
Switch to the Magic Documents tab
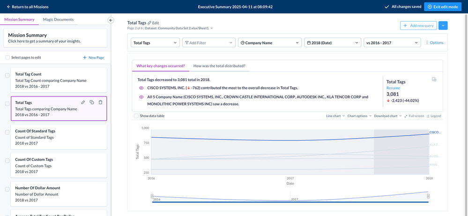pos(58,20)
